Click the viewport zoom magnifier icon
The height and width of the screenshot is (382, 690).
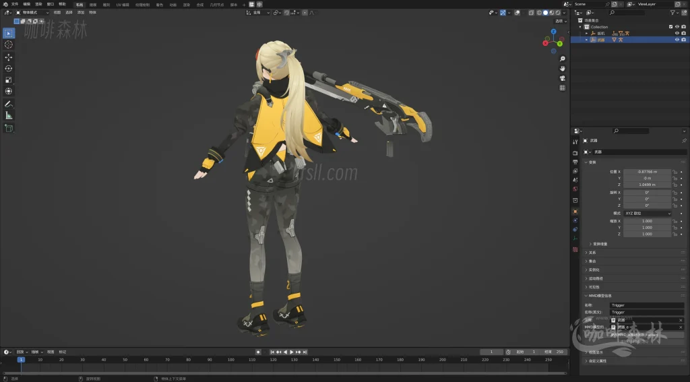point(563,59)
